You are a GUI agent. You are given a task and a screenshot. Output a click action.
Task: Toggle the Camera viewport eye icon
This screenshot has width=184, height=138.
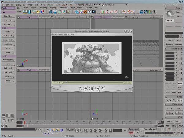[x=130, y=17]
